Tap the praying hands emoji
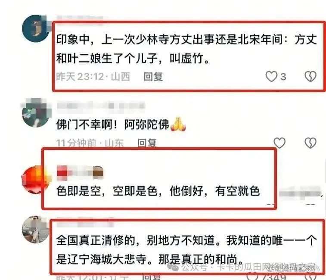The image size is (326, 280). click(x=178, y=124)
